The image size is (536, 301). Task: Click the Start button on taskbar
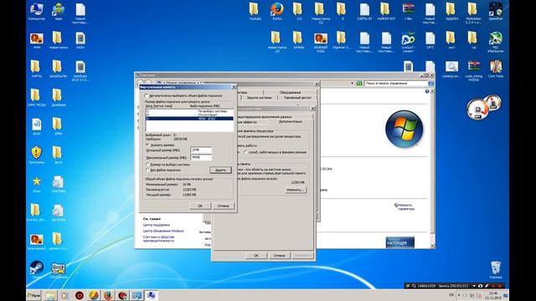pyautogui.click(x=33, y=295)
